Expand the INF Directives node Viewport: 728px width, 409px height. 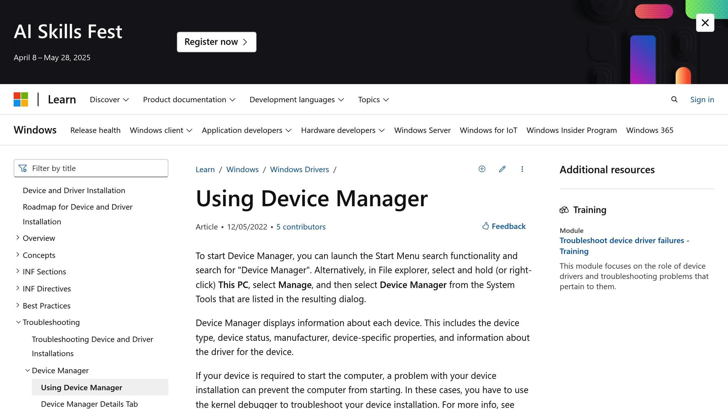tap(18, 288)
